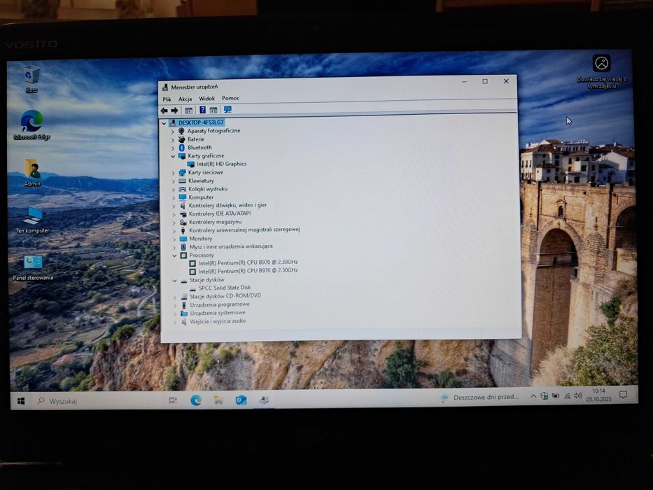This screenshot has width=653, height=490.
Task: Click the Bluetooth category icon
Action: point(181,148)
